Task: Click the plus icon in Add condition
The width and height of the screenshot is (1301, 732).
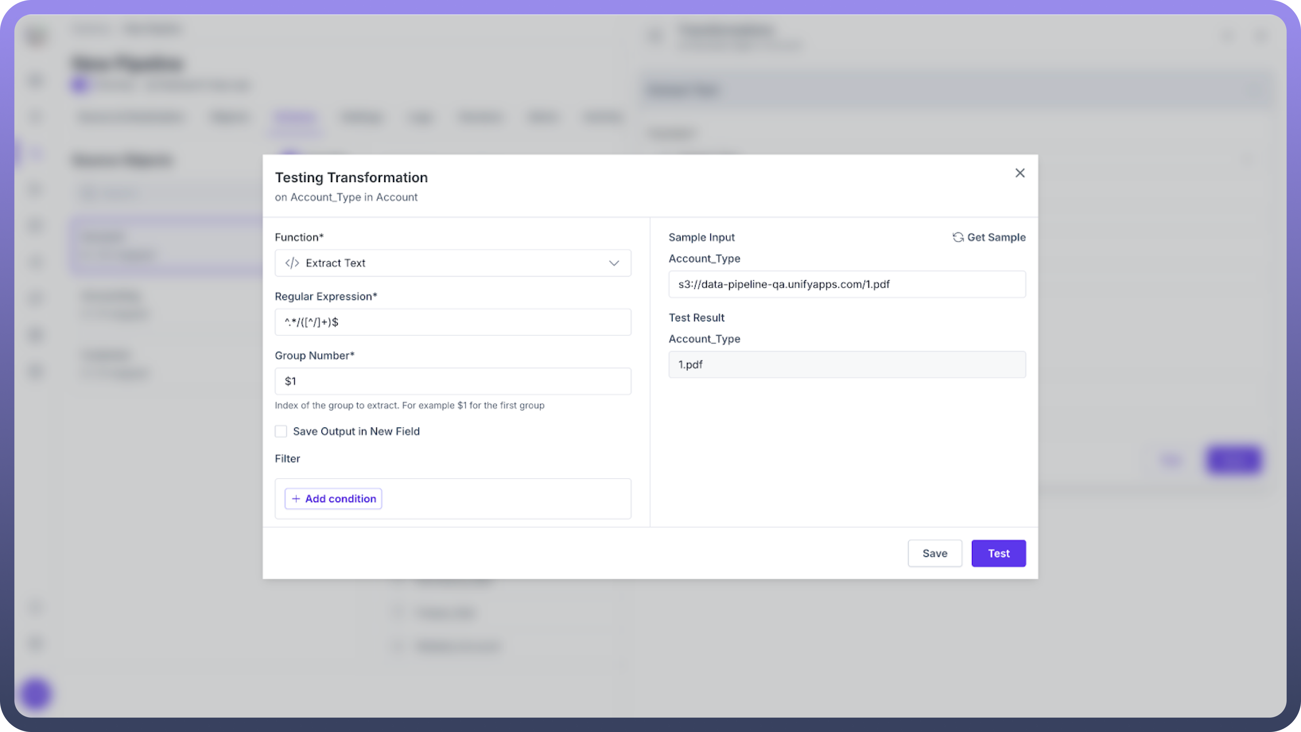Action: tap(296, 499)
